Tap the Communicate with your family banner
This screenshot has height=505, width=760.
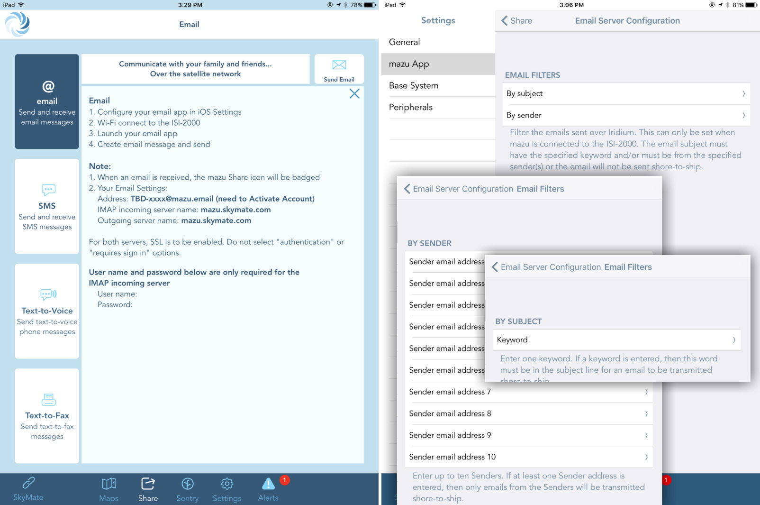195,69
